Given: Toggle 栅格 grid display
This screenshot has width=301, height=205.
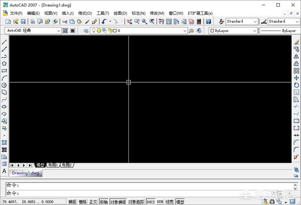Looking at the screenshot, I should pyautogui.click(x=83, y=202).
